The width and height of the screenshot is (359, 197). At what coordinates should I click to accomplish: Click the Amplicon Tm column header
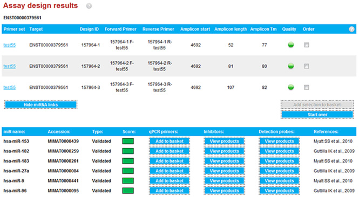(x=263, y=29)
